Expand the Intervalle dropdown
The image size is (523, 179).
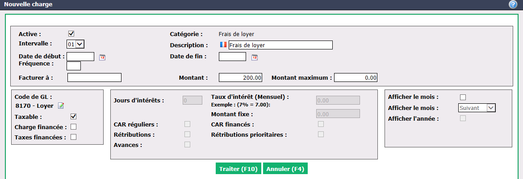pyautogui.click(x=76, y=44)
